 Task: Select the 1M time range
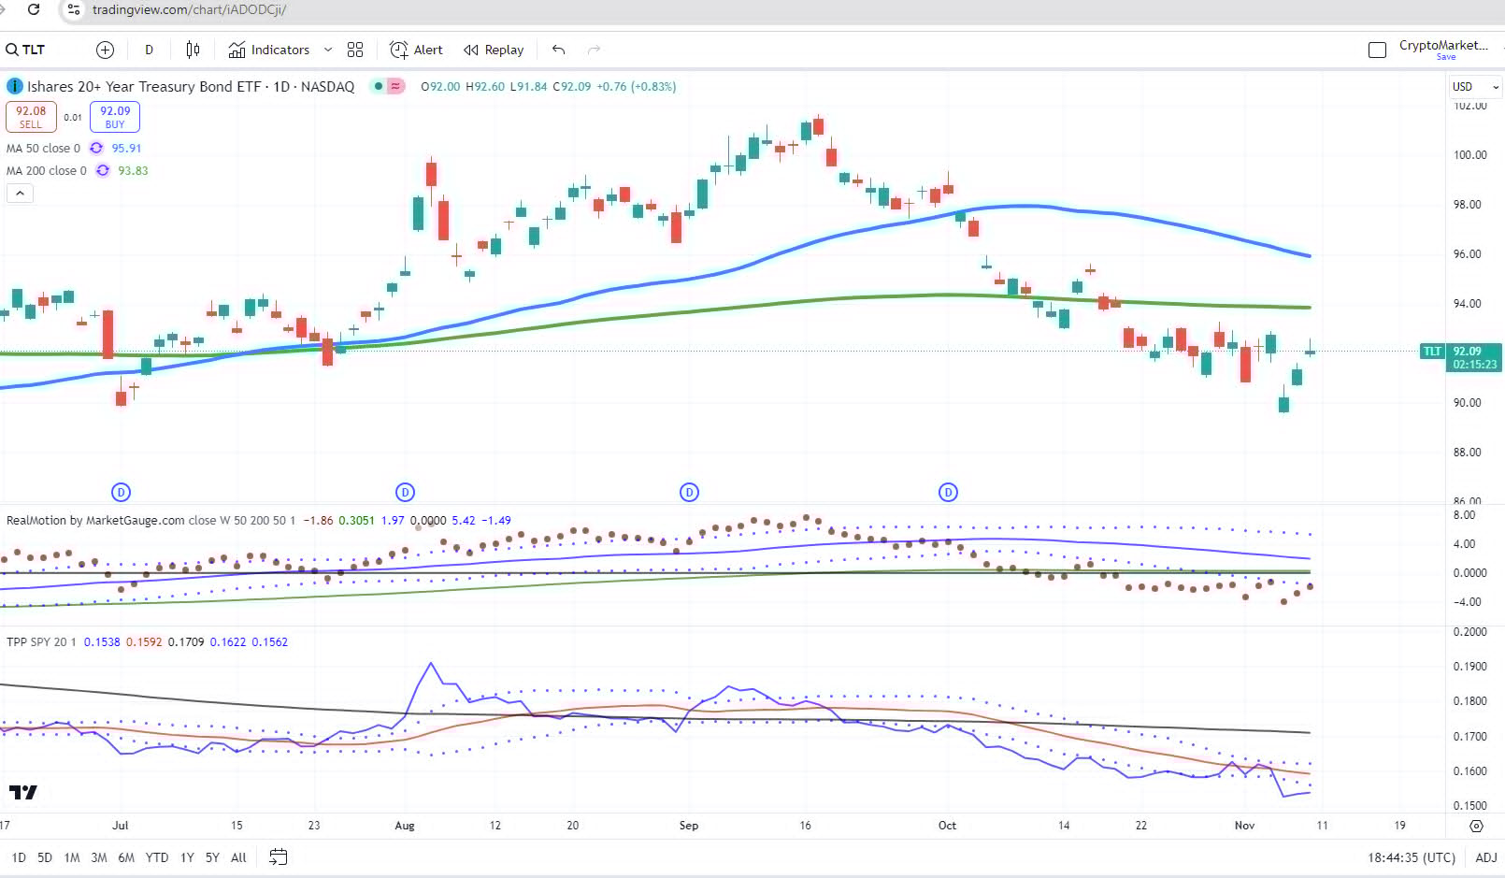tap(72, 857)
